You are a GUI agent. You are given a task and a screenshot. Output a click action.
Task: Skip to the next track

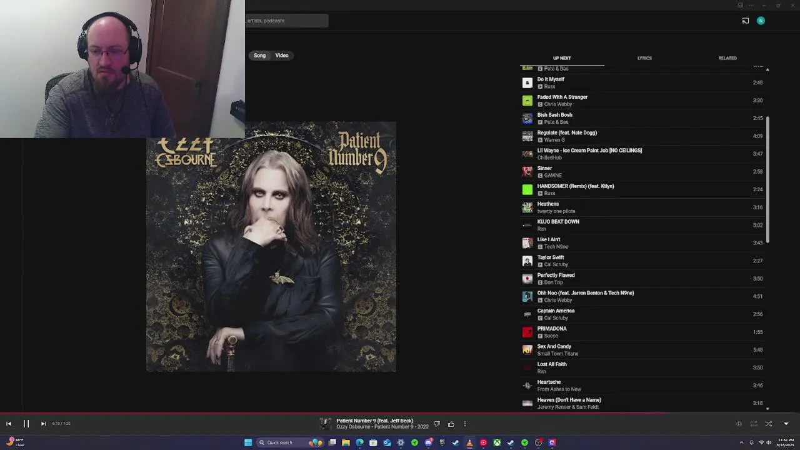[43, 424]
